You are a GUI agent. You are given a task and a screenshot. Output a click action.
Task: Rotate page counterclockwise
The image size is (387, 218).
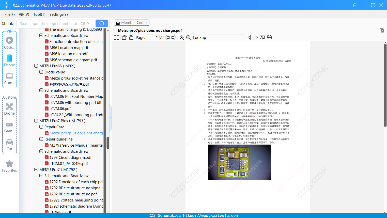click(x=124, y=38)
